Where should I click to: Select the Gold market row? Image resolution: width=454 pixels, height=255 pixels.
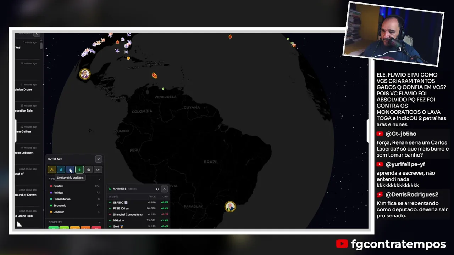(x=138, y=226)
